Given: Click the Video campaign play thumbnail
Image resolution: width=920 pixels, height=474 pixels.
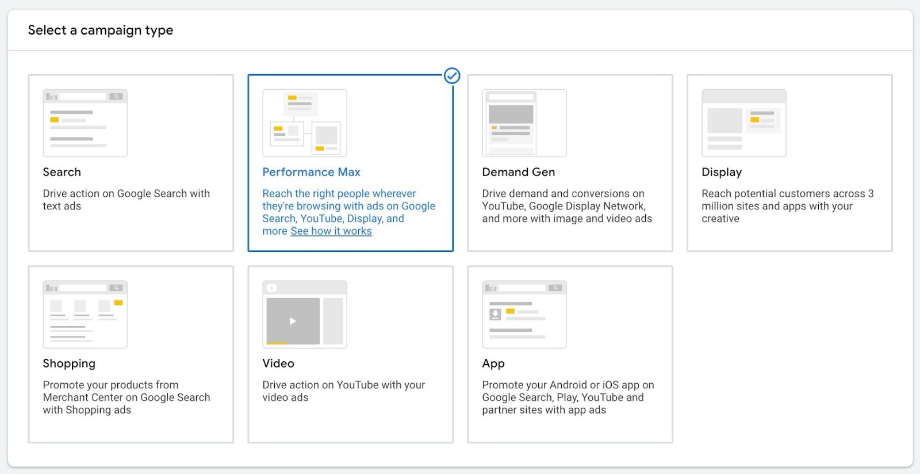Looking at the screenshot, I should [305, 315].
